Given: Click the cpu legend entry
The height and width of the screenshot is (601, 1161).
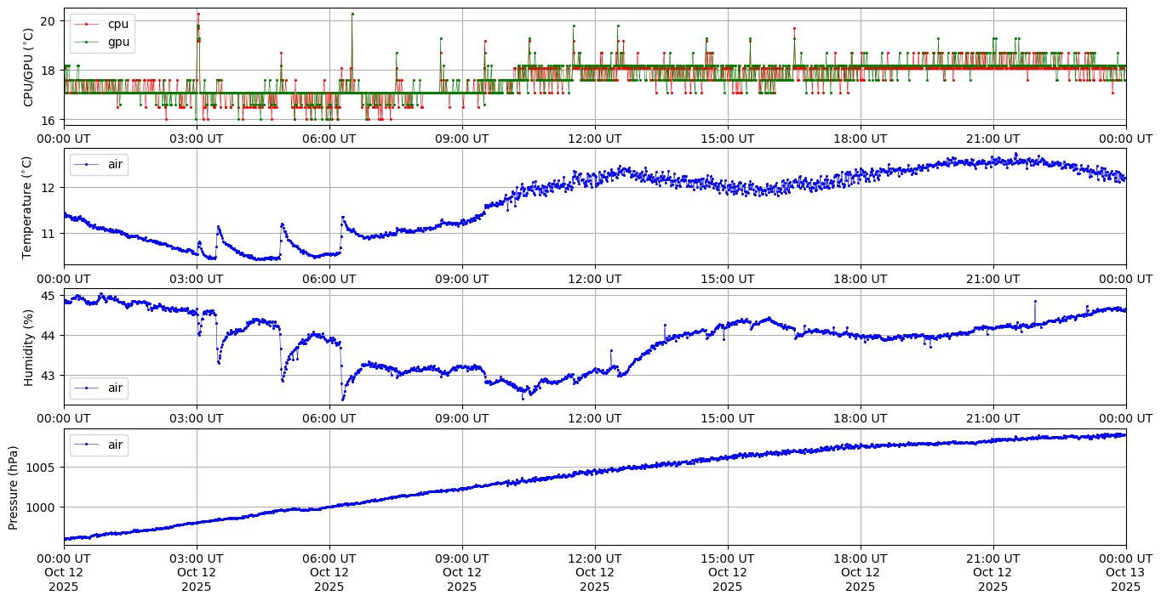Looking at the screenshot, I should click(x=119, y=24).
